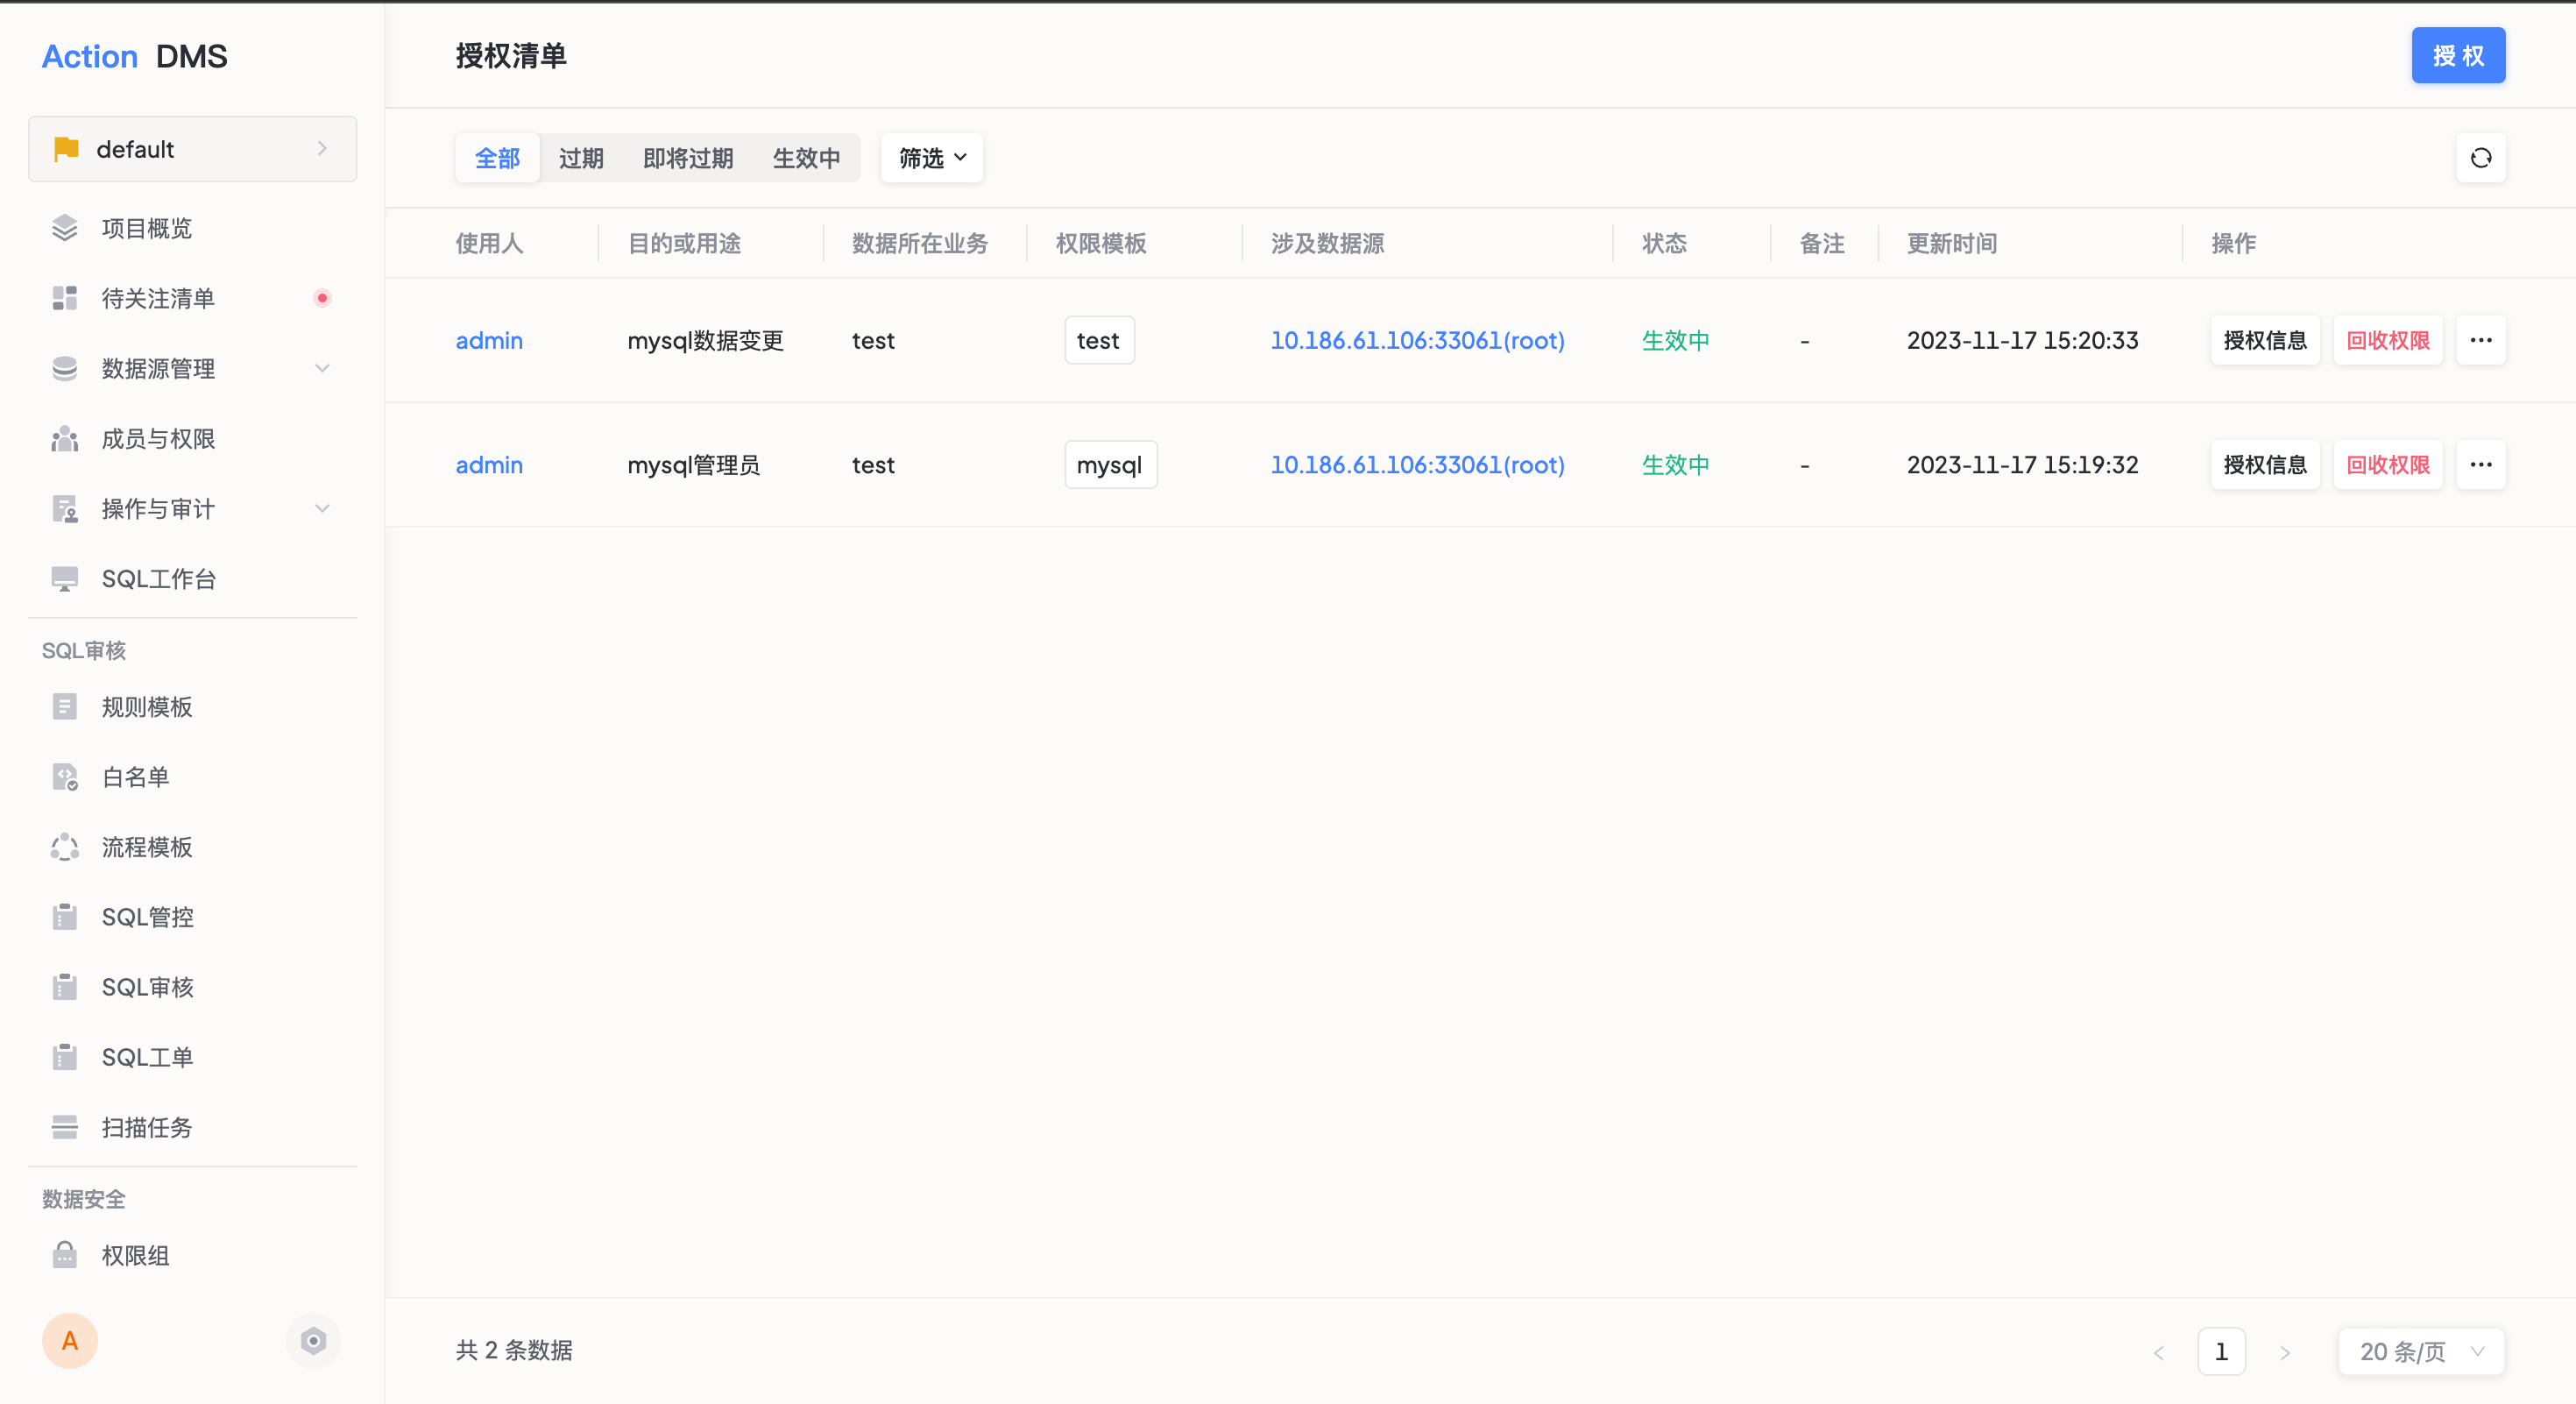Image resolution: width=2576 pixels, height=1404 pixels.
Task: Click the mysql permission template tag
Action: click(1110, 465)
